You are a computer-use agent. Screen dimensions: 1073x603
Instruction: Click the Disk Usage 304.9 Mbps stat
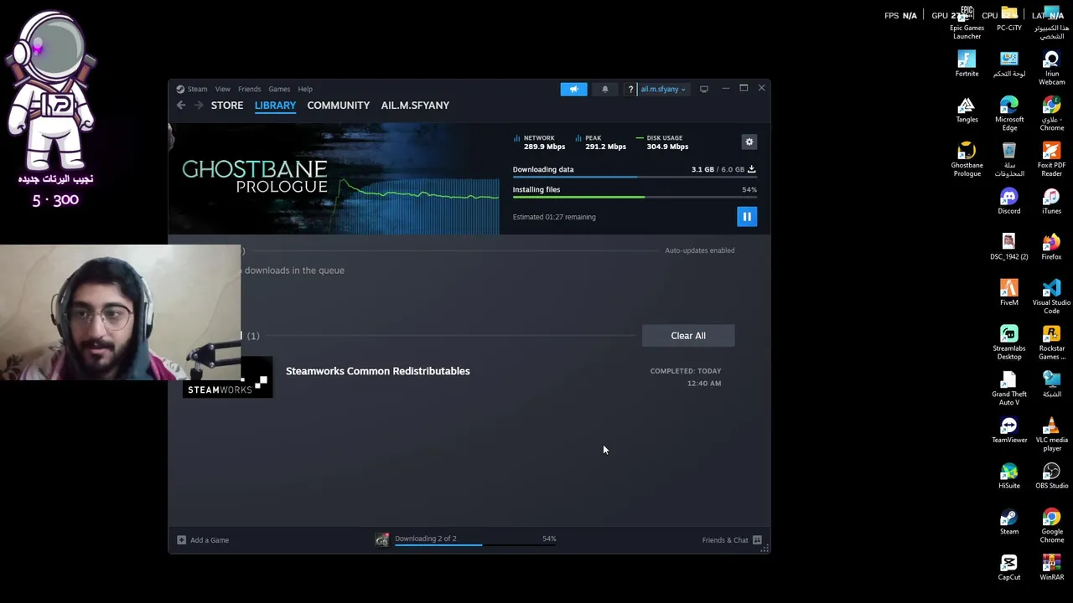tap(662, 142)
